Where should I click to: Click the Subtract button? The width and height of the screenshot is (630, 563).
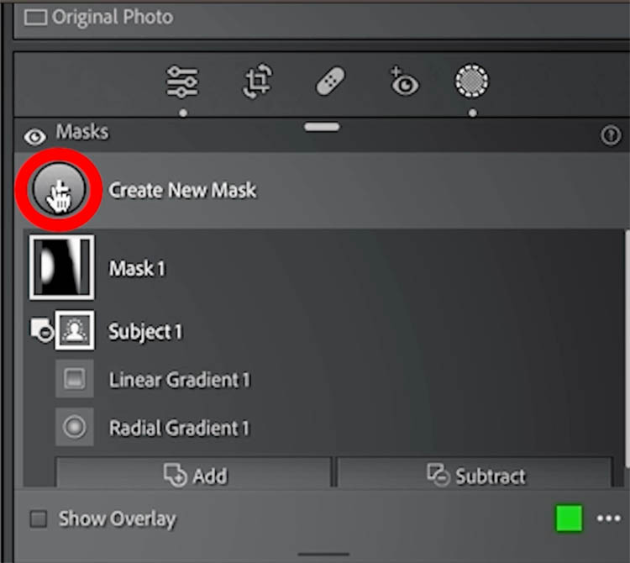click(475, 473)
